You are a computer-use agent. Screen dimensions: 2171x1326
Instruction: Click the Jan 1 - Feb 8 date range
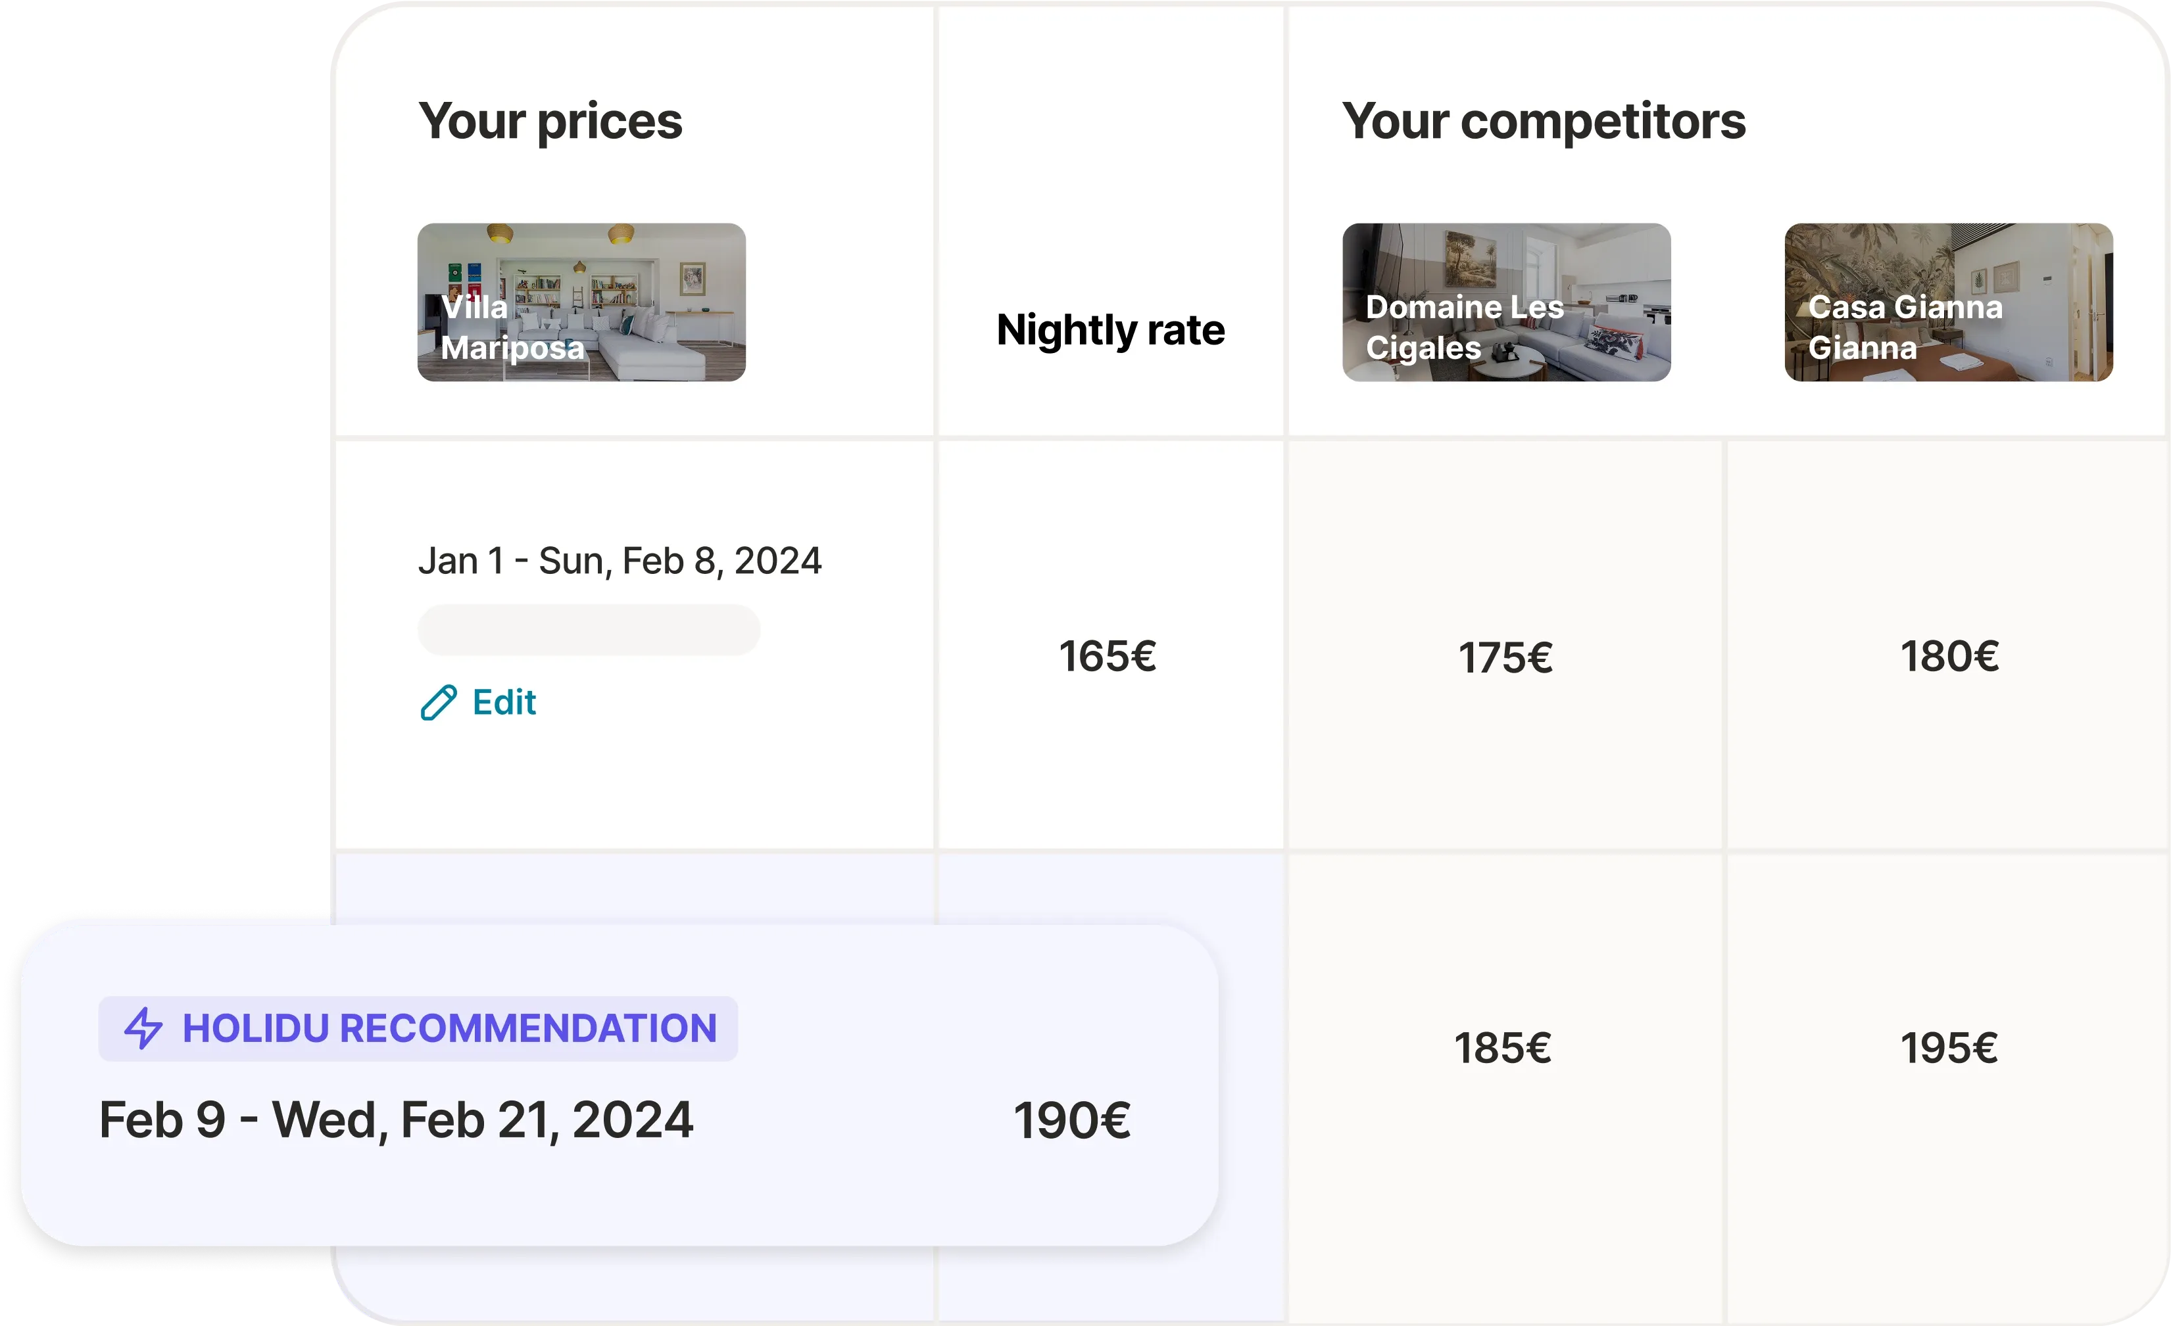(620, 561)
